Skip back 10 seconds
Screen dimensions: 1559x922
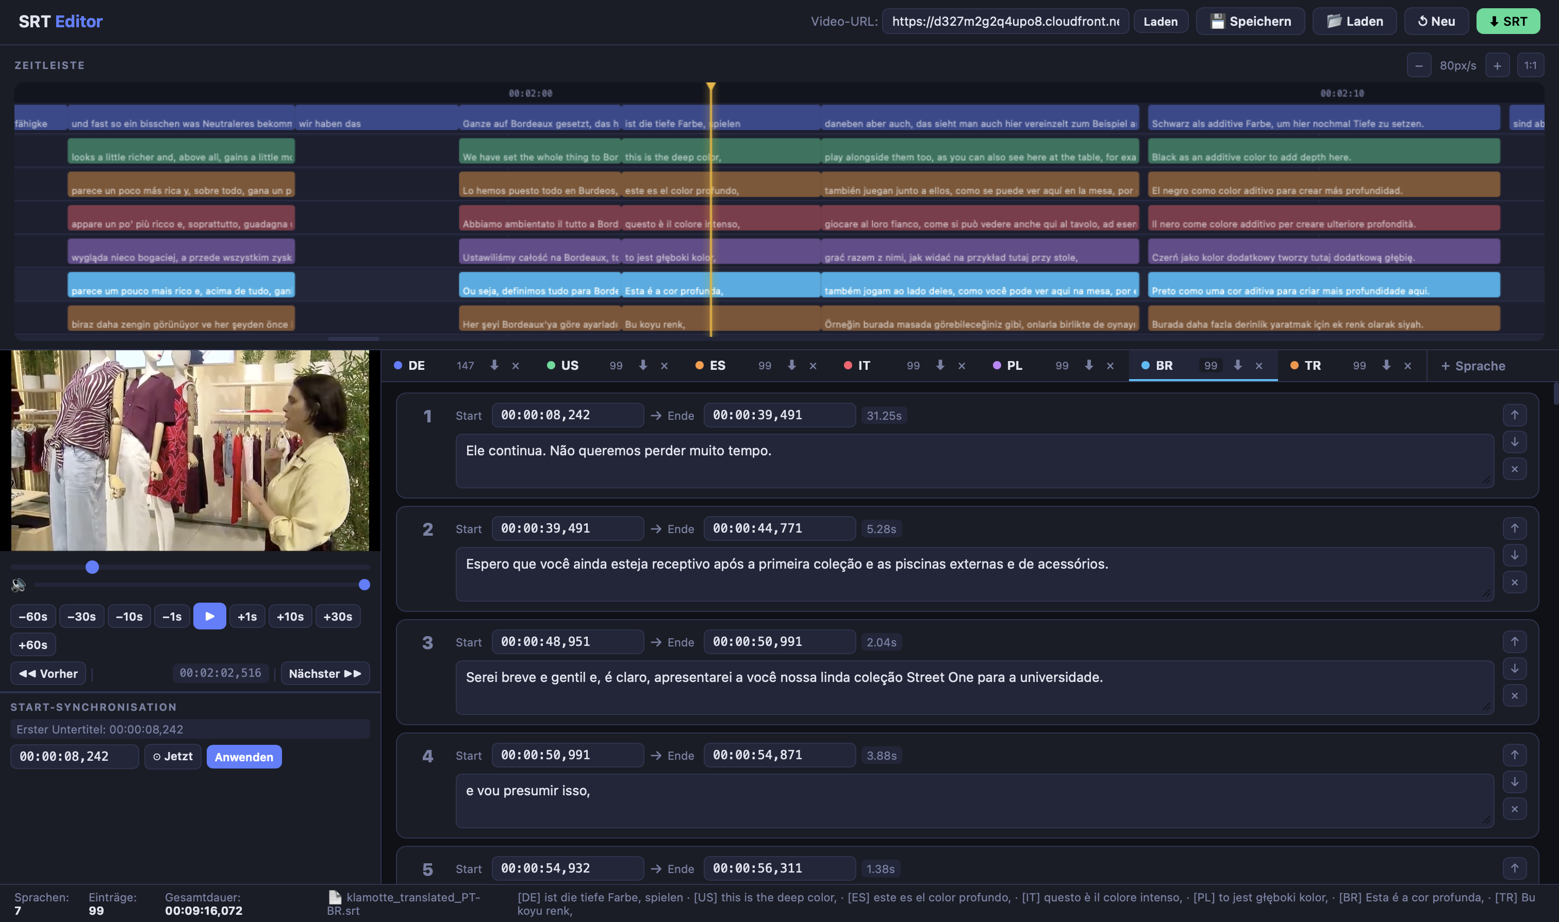click(x=129, y=617)
